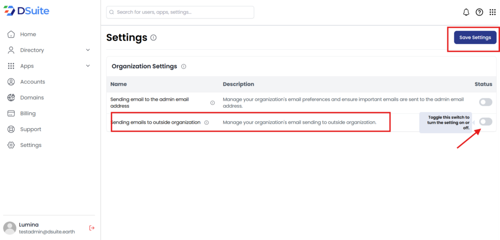Click info icon beside Settings heading
This screenshot has height=240, width=500.
(x=154, y=38)
